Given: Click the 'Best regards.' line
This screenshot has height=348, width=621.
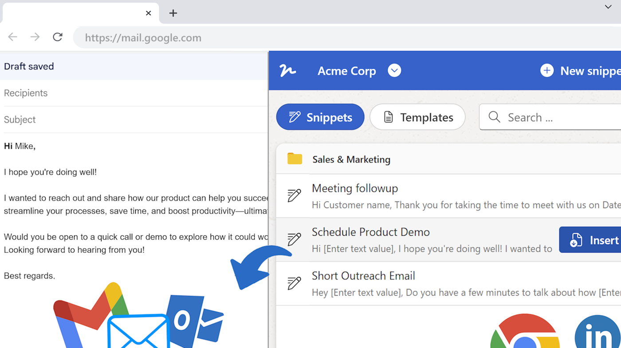Looking at the screenshot, I should [29, 276].
